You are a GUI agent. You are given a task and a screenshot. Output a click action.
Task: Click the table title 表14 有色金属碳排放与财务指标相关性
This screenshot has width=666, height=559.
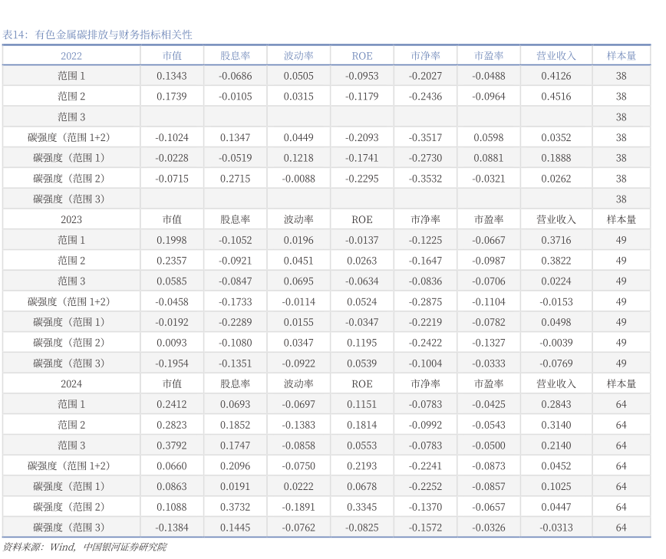[x=97, y=35]
